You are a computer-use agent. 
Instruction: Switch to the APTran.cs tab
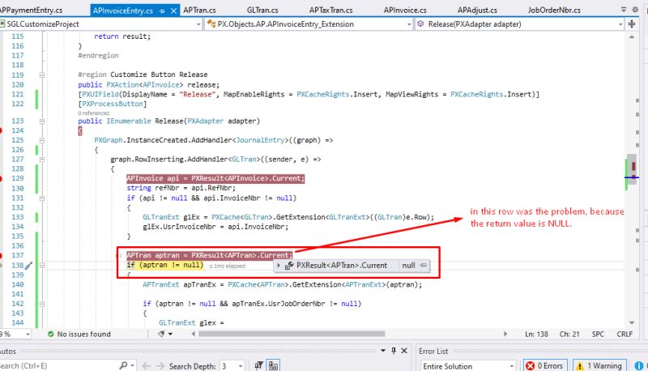[199, 11]
